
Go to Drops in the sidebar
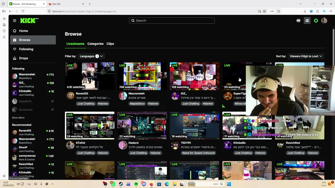pos(33,58)
